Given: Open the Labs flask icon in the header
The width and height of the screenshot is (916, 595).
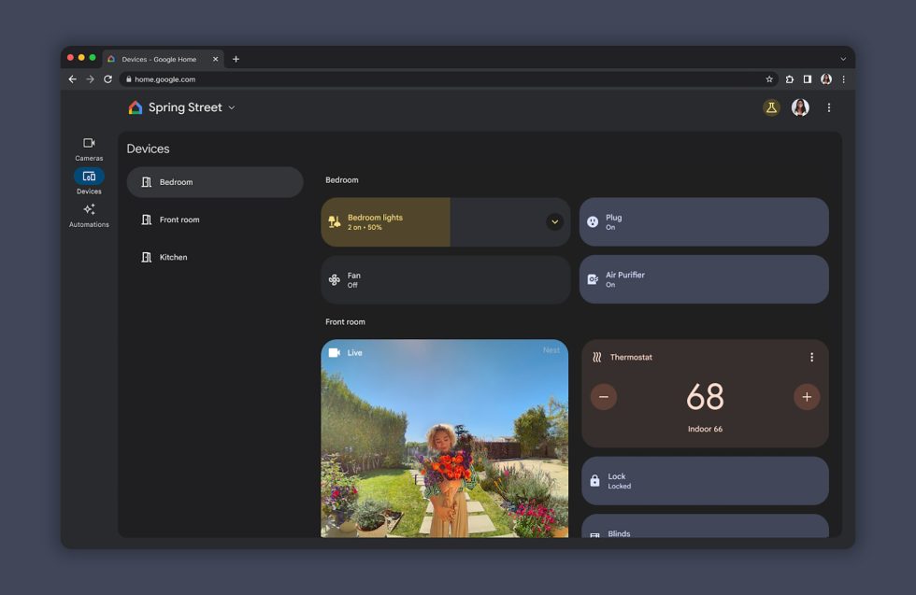Looking at the screenshot, I should (x=769, y=107).
